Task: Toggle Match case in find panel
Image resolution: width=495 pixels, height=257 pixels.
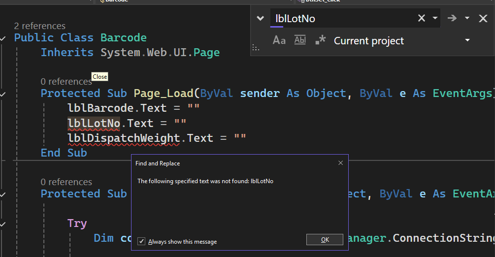Action: pyautogui.click(x=279, y=40)
